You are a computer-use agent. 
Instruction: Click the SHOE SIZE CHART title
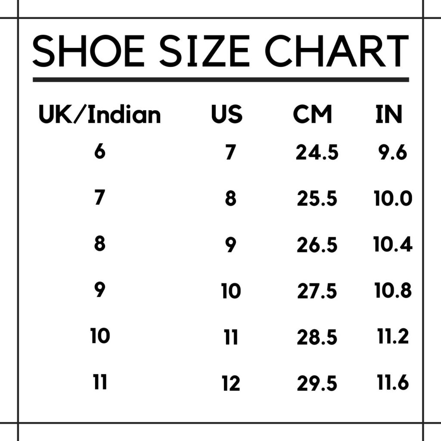point(220,51)
